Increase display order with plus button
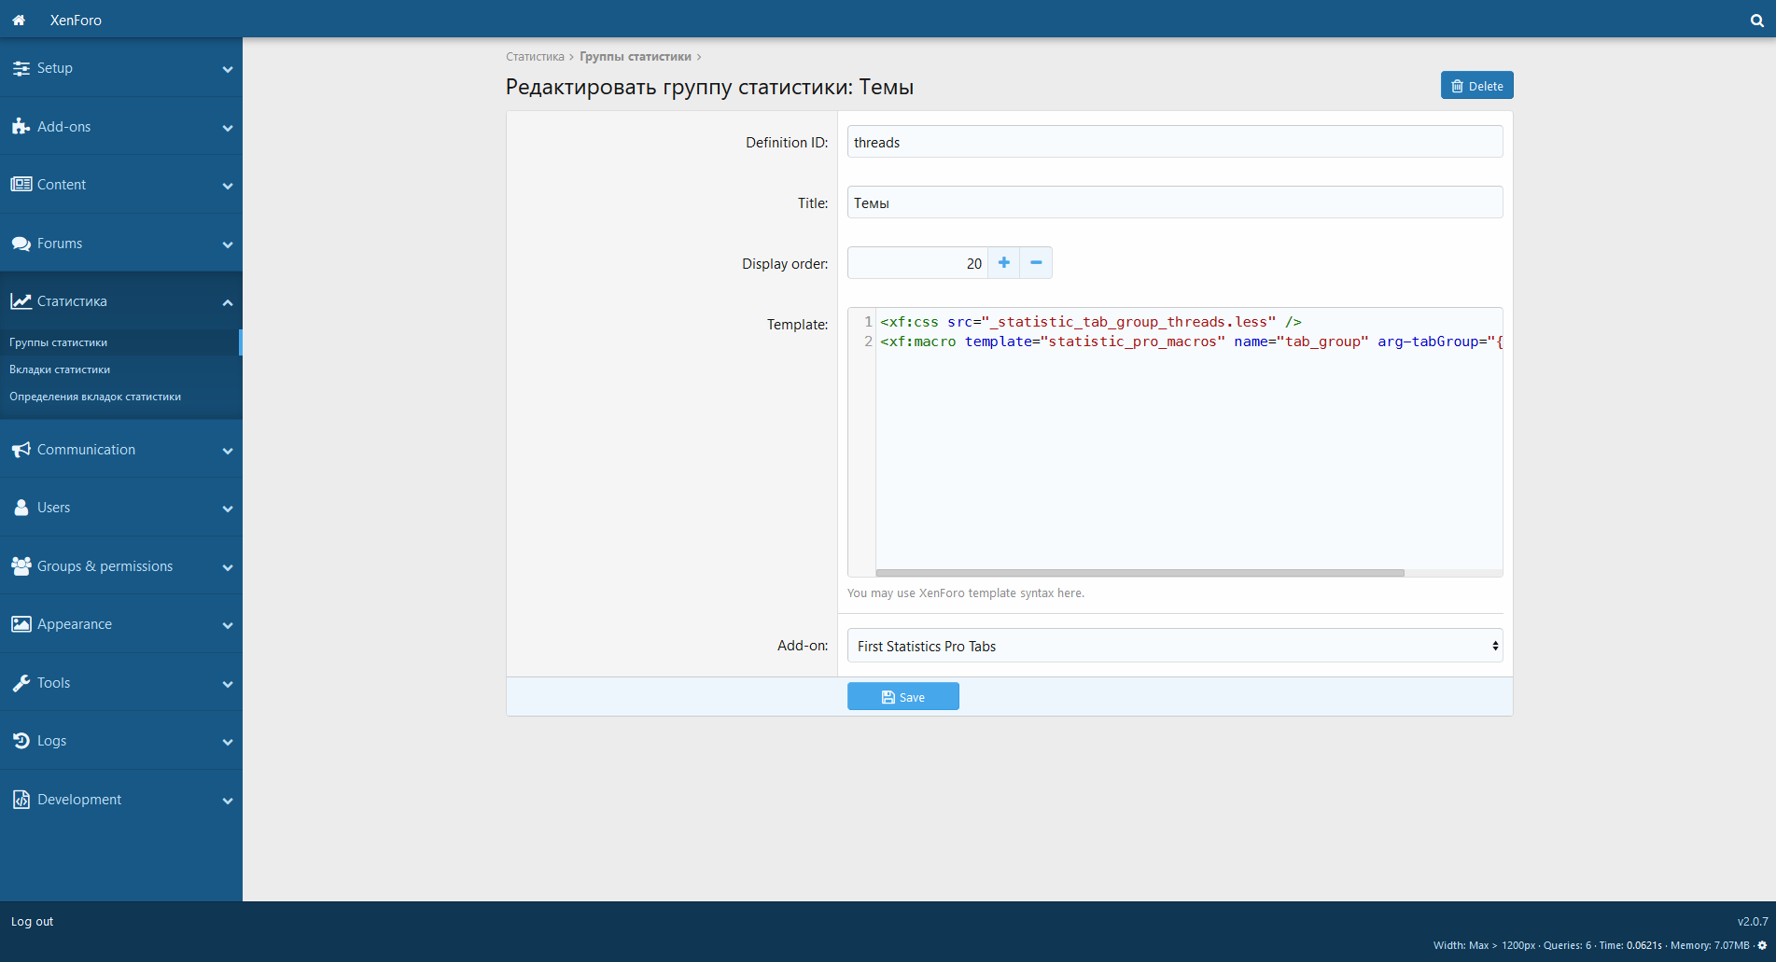Screen dimensions: 1776x962 click(x=1003, y=263)
